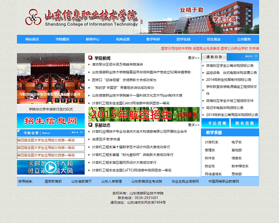Open caption 学院与北京中清举行签约仪式

click(x=51, y=109)
